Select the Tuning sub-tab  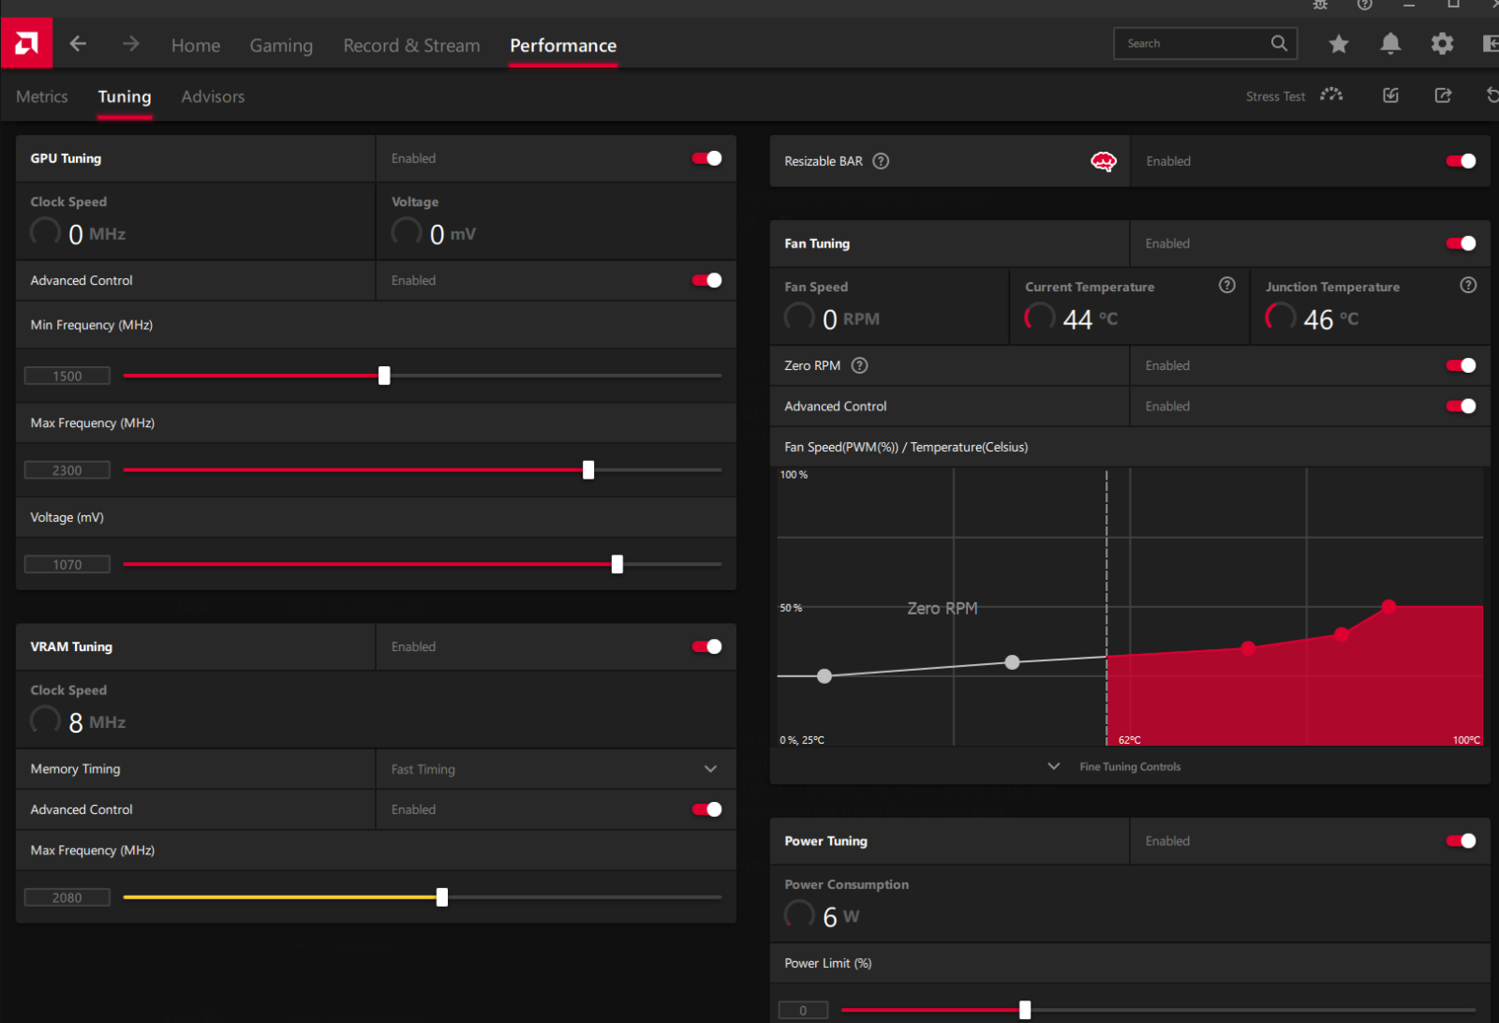coord(125,96)
